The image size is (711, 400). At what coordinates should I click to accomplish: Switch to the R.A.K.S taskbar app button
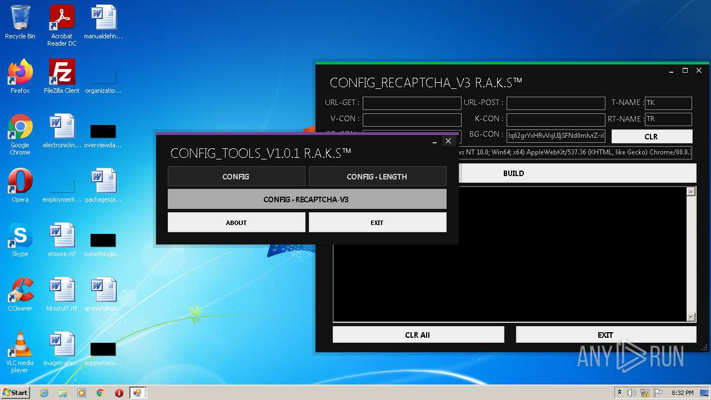click(x=137, y=393)
